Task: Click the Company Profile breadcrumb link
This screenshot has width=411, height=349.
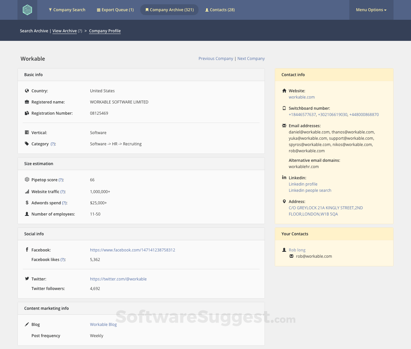Action: (x=105, y=31)
